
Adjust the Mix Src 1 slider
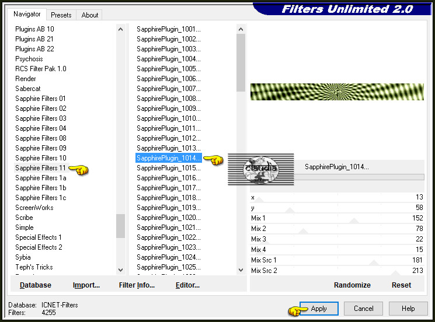click(x=337, y=260)
